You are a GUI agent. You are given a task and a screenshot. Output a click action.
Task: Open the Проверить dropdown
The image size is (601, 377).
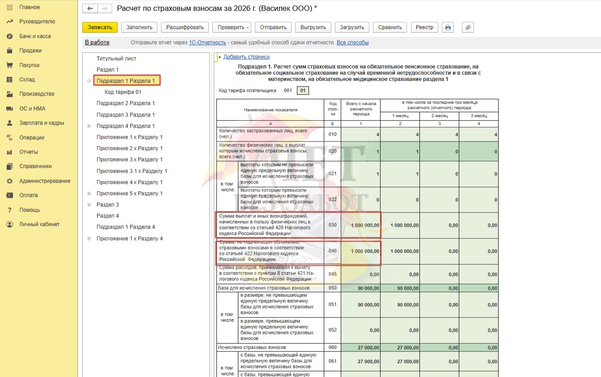232,27
